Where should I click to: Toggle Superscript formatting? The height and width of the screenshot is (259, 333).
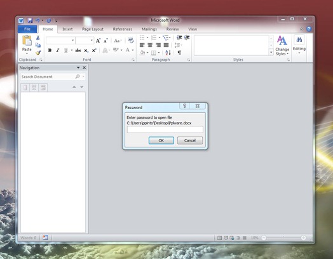click(94, 50)
